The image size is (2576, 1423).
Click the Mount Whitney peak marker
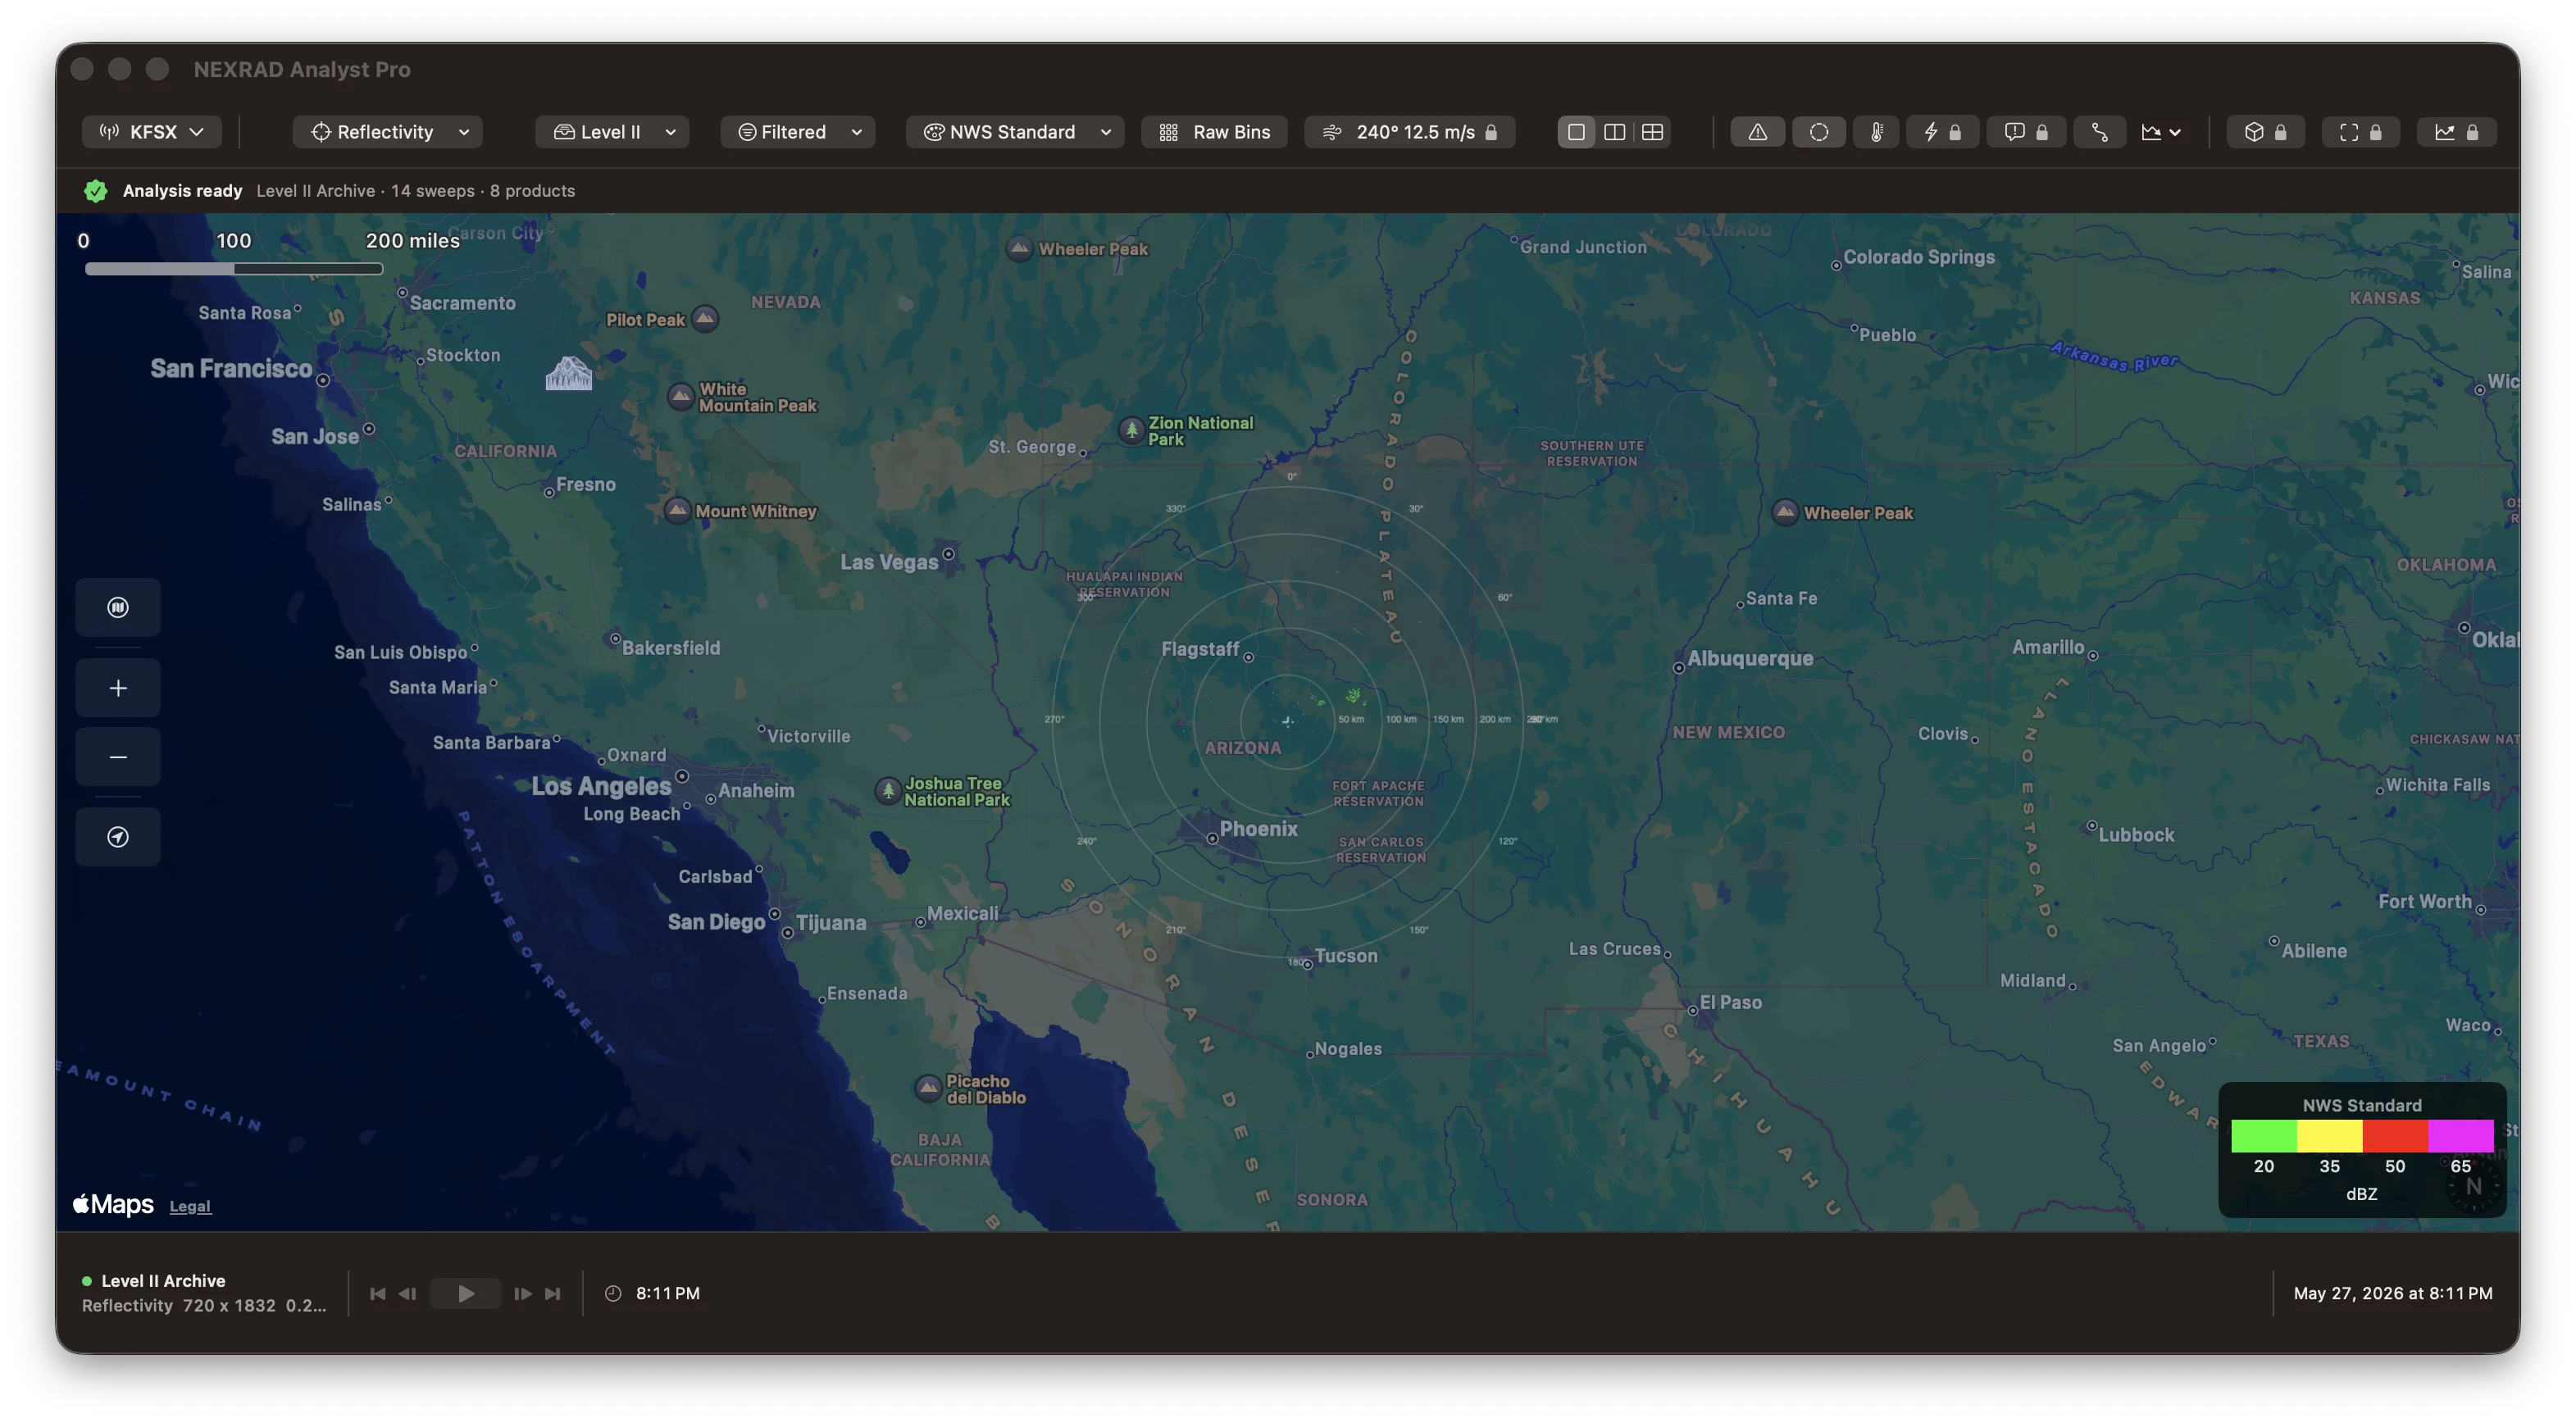677,511
